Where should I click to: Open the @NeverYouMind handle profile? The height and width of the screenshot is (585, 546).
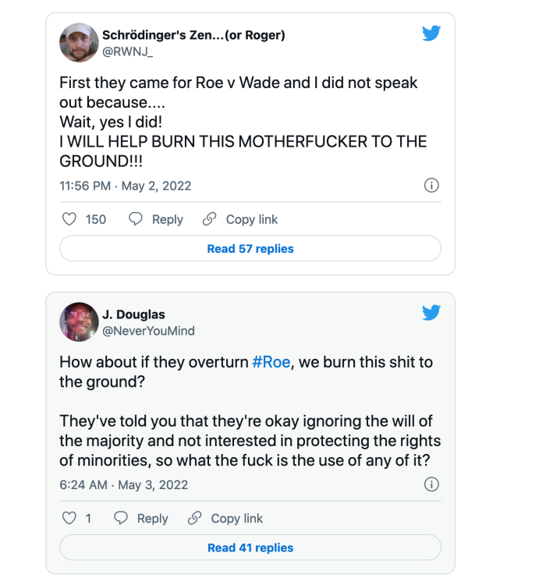point(148,331)
